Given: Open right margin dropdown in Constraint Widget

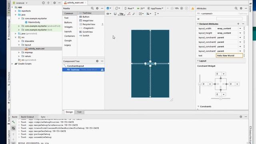Looking at the screenshot, I should [237, 84].
